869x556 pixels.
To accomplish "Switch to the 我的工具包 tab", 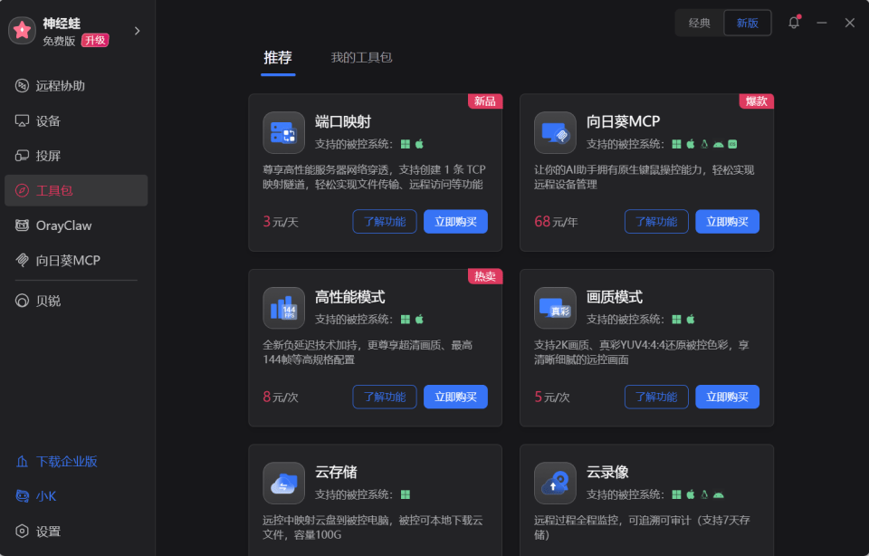I will [361, 58].
